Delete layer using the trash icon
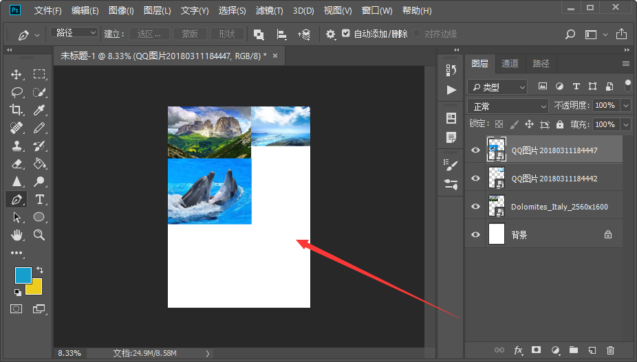 click(610, 350)
